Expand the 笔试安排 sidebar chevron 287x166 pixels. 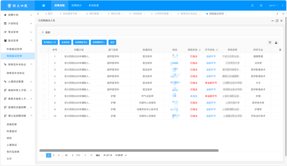(31, 32)
